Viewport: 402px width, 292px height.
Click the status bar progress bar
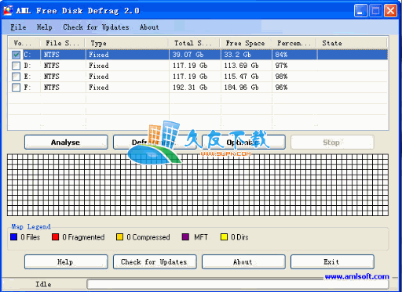(238, 284)
